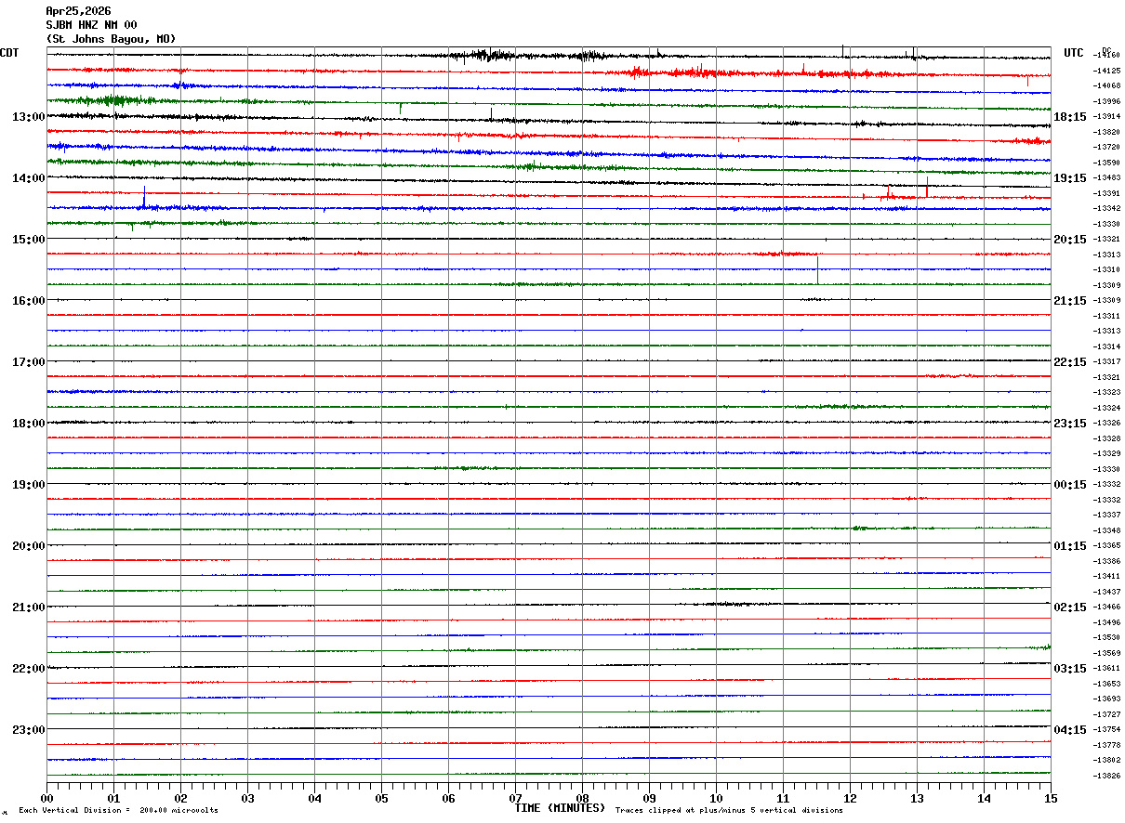Click the DC offset value -13611
Image resolution: width=1125 pixels, height=823 pixels.
click(x=1106, y=669)
